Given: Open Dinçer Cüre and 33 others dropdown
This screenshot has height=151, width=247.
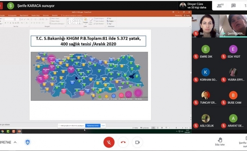Looking at the screenshot, I should (193, 5).
